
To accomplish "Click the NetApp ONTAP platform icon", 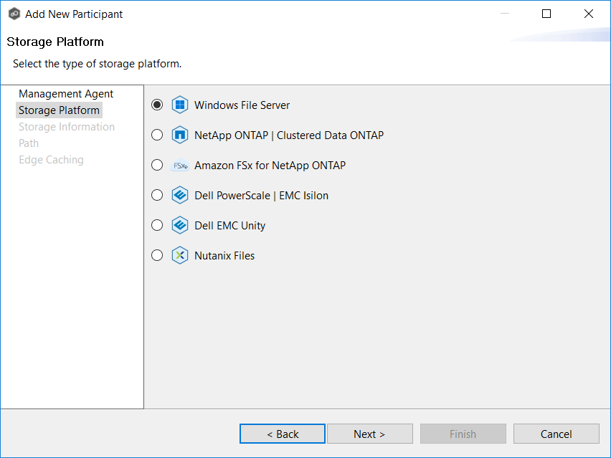I will tap(180, 135).
